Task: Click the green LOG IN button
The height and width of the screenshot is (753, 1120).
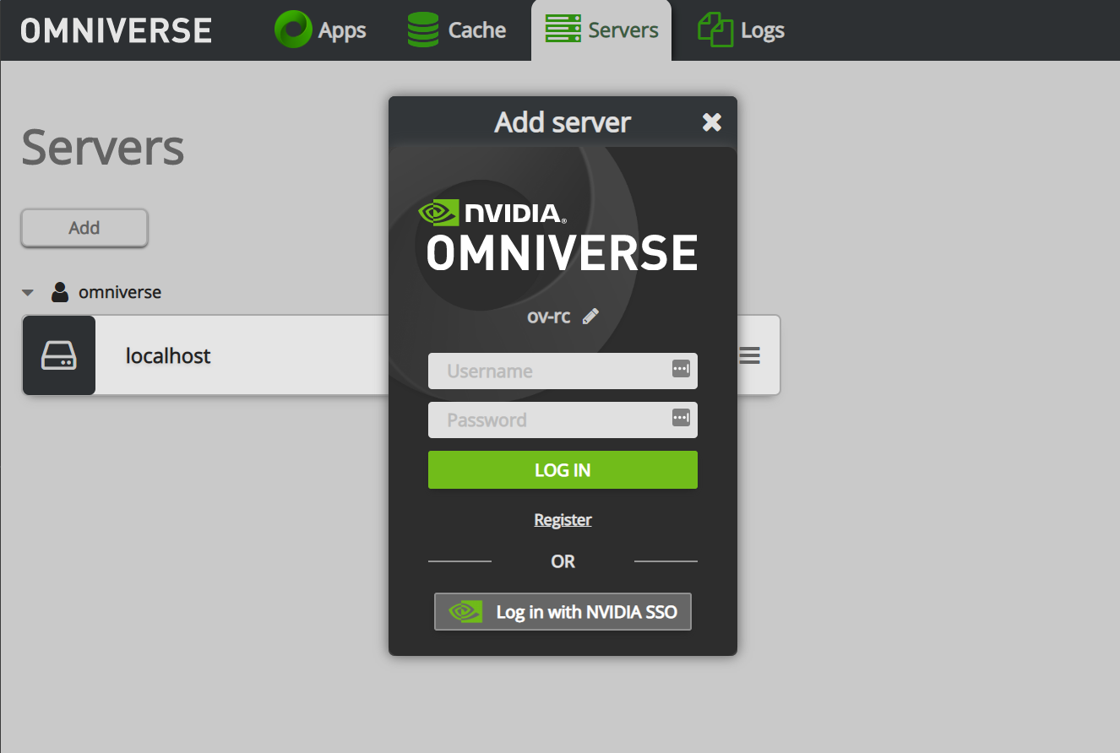Action: [x=563, y=470]
